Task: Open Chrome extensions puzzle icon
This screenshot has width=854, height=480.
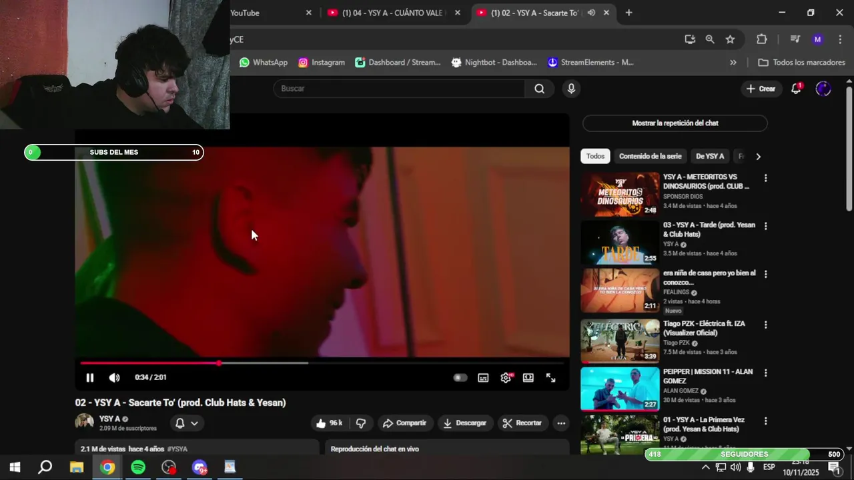Action: click(x=762, y=39)
